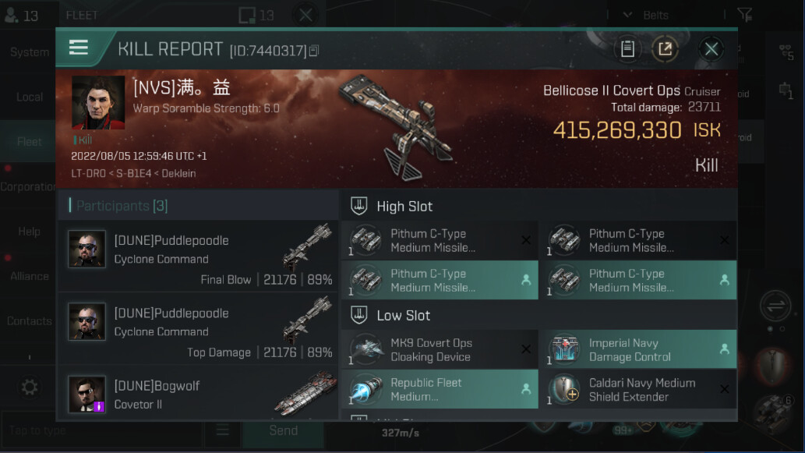
Task: Click the MK9 Covert Ops Cloaking Device icon
Action: click(x=365, y=350)
